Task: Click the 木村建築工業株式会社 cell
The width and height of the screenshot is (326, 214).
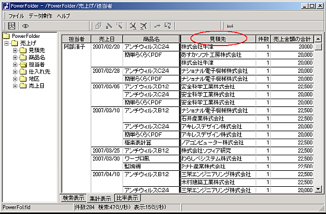Action: click(x=218, y=182)
